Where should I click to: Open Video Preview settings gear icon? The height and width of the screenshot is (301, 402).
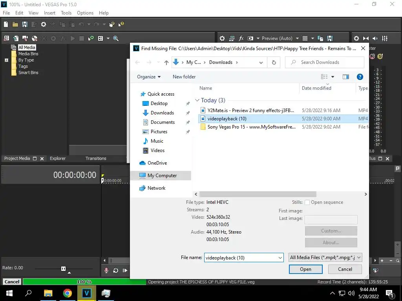click(x=222, y=38)
